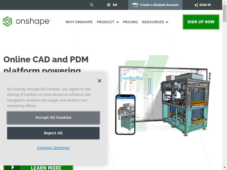Click the Sign In link
This screenshot has width=227, height=170.
pyautogui.click(x=202, y=5)
